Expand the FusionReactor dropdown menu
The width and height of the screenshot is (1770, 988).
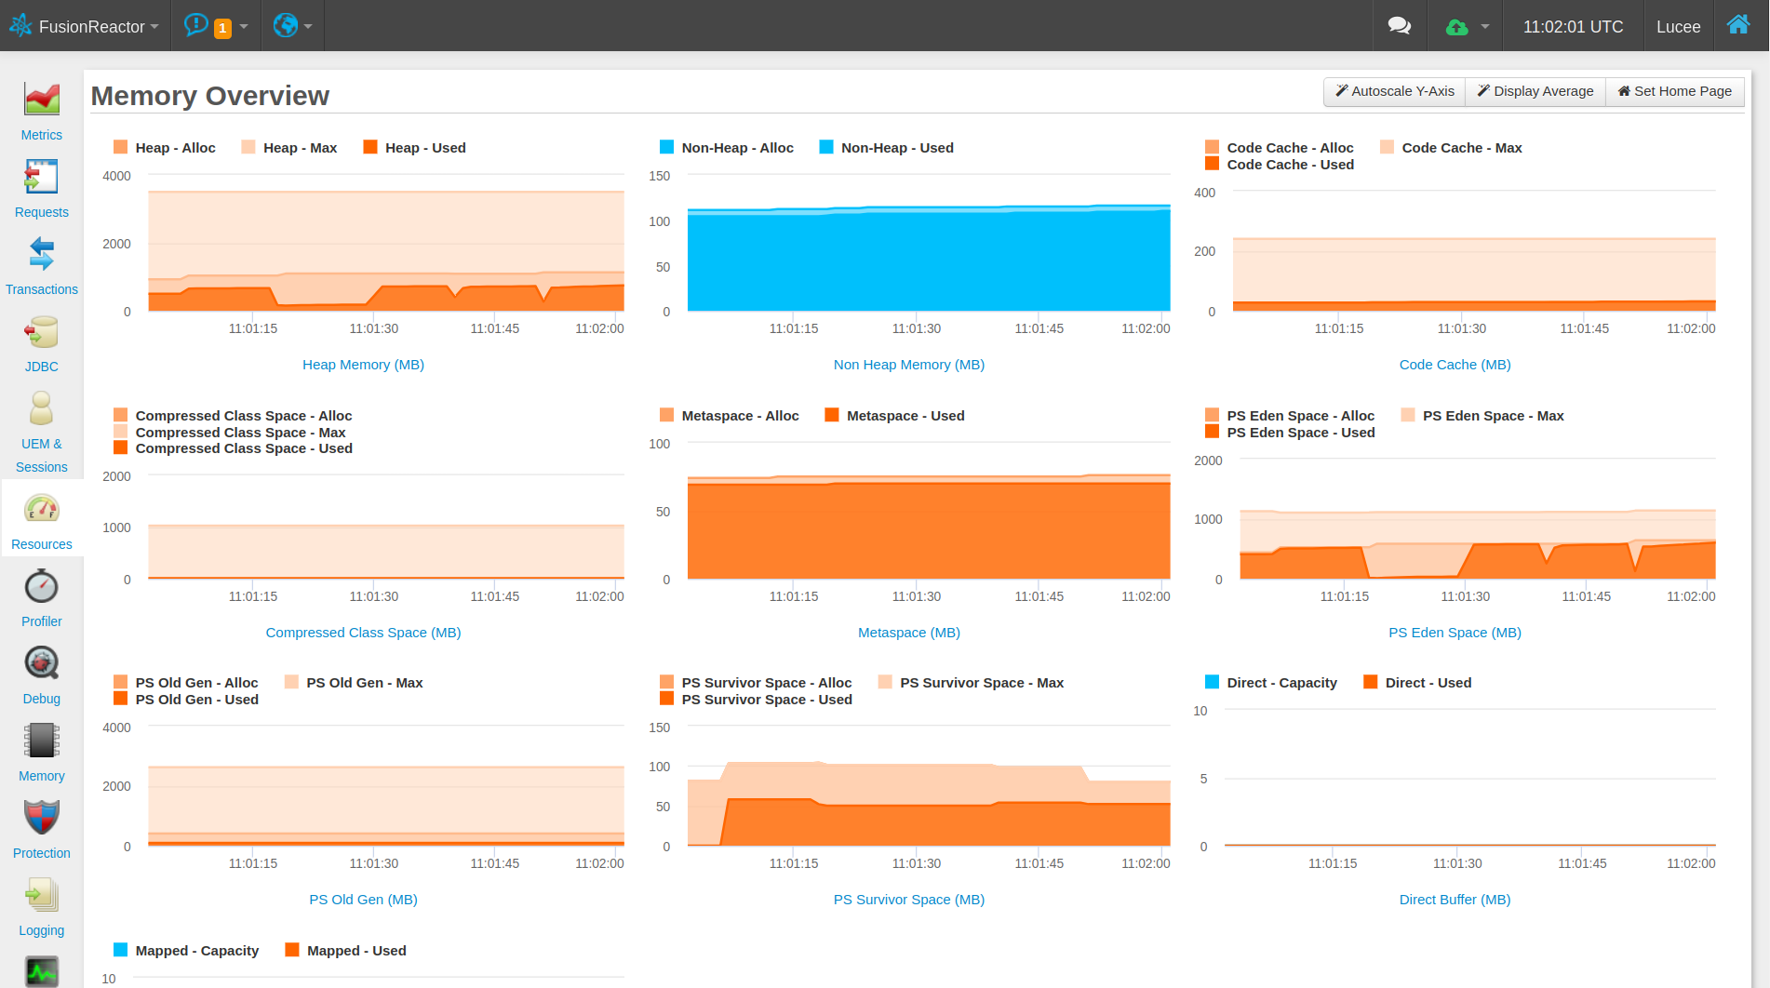pyautogui.click(x=154, y=27)
